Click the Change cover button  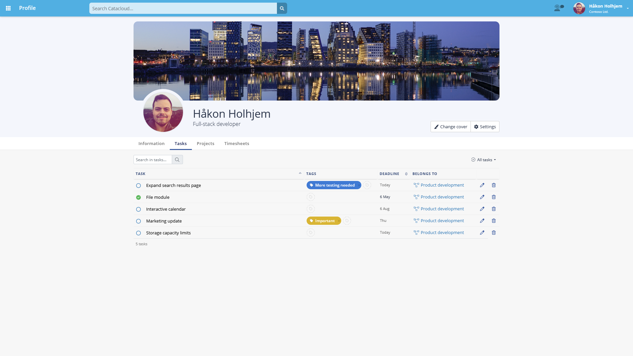tap(450, 127)
